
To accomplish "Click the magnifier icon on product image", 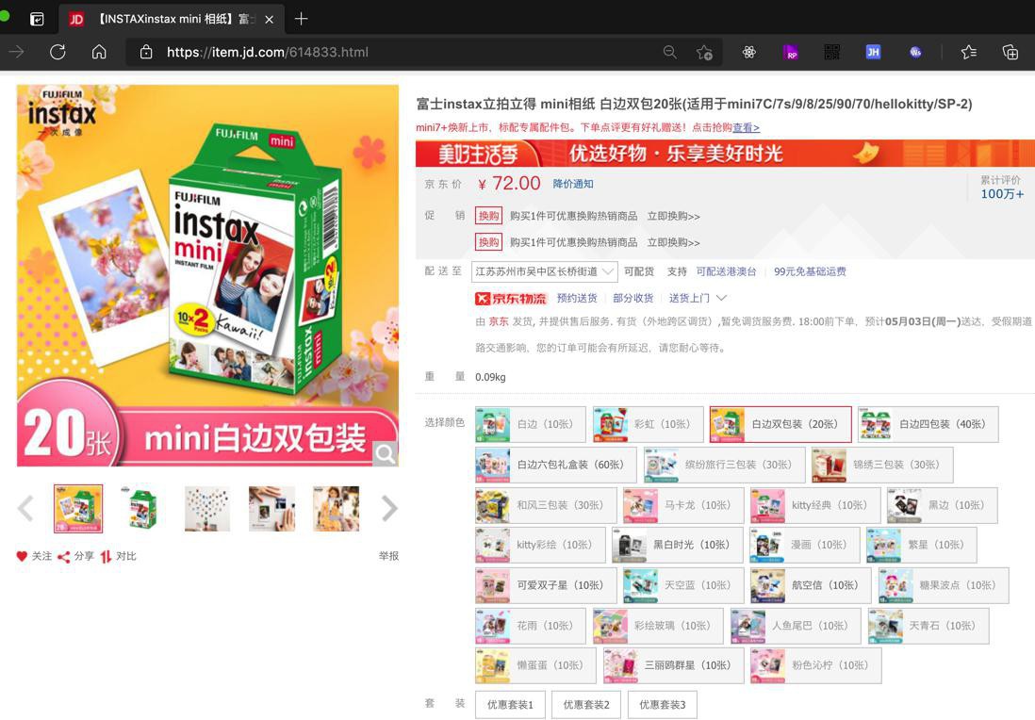I will coord(385,453).
